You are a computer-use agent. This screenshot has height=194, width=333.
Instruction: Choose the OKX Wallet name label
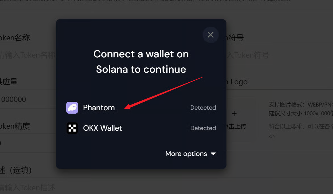click(x=102, y=128)
